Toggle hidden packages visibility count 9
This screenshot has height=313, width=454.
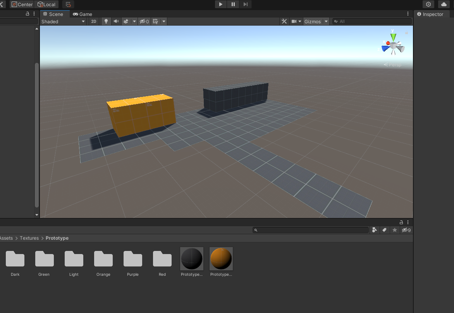406,230
